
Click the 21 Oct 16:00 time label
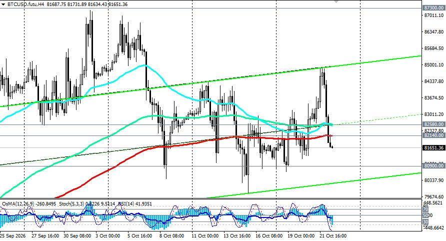pos(333,236)
